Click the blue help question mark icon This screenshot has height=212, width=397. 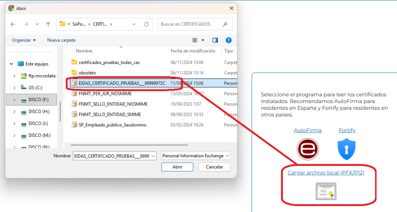pyautogui.click(x=228, y=40)
